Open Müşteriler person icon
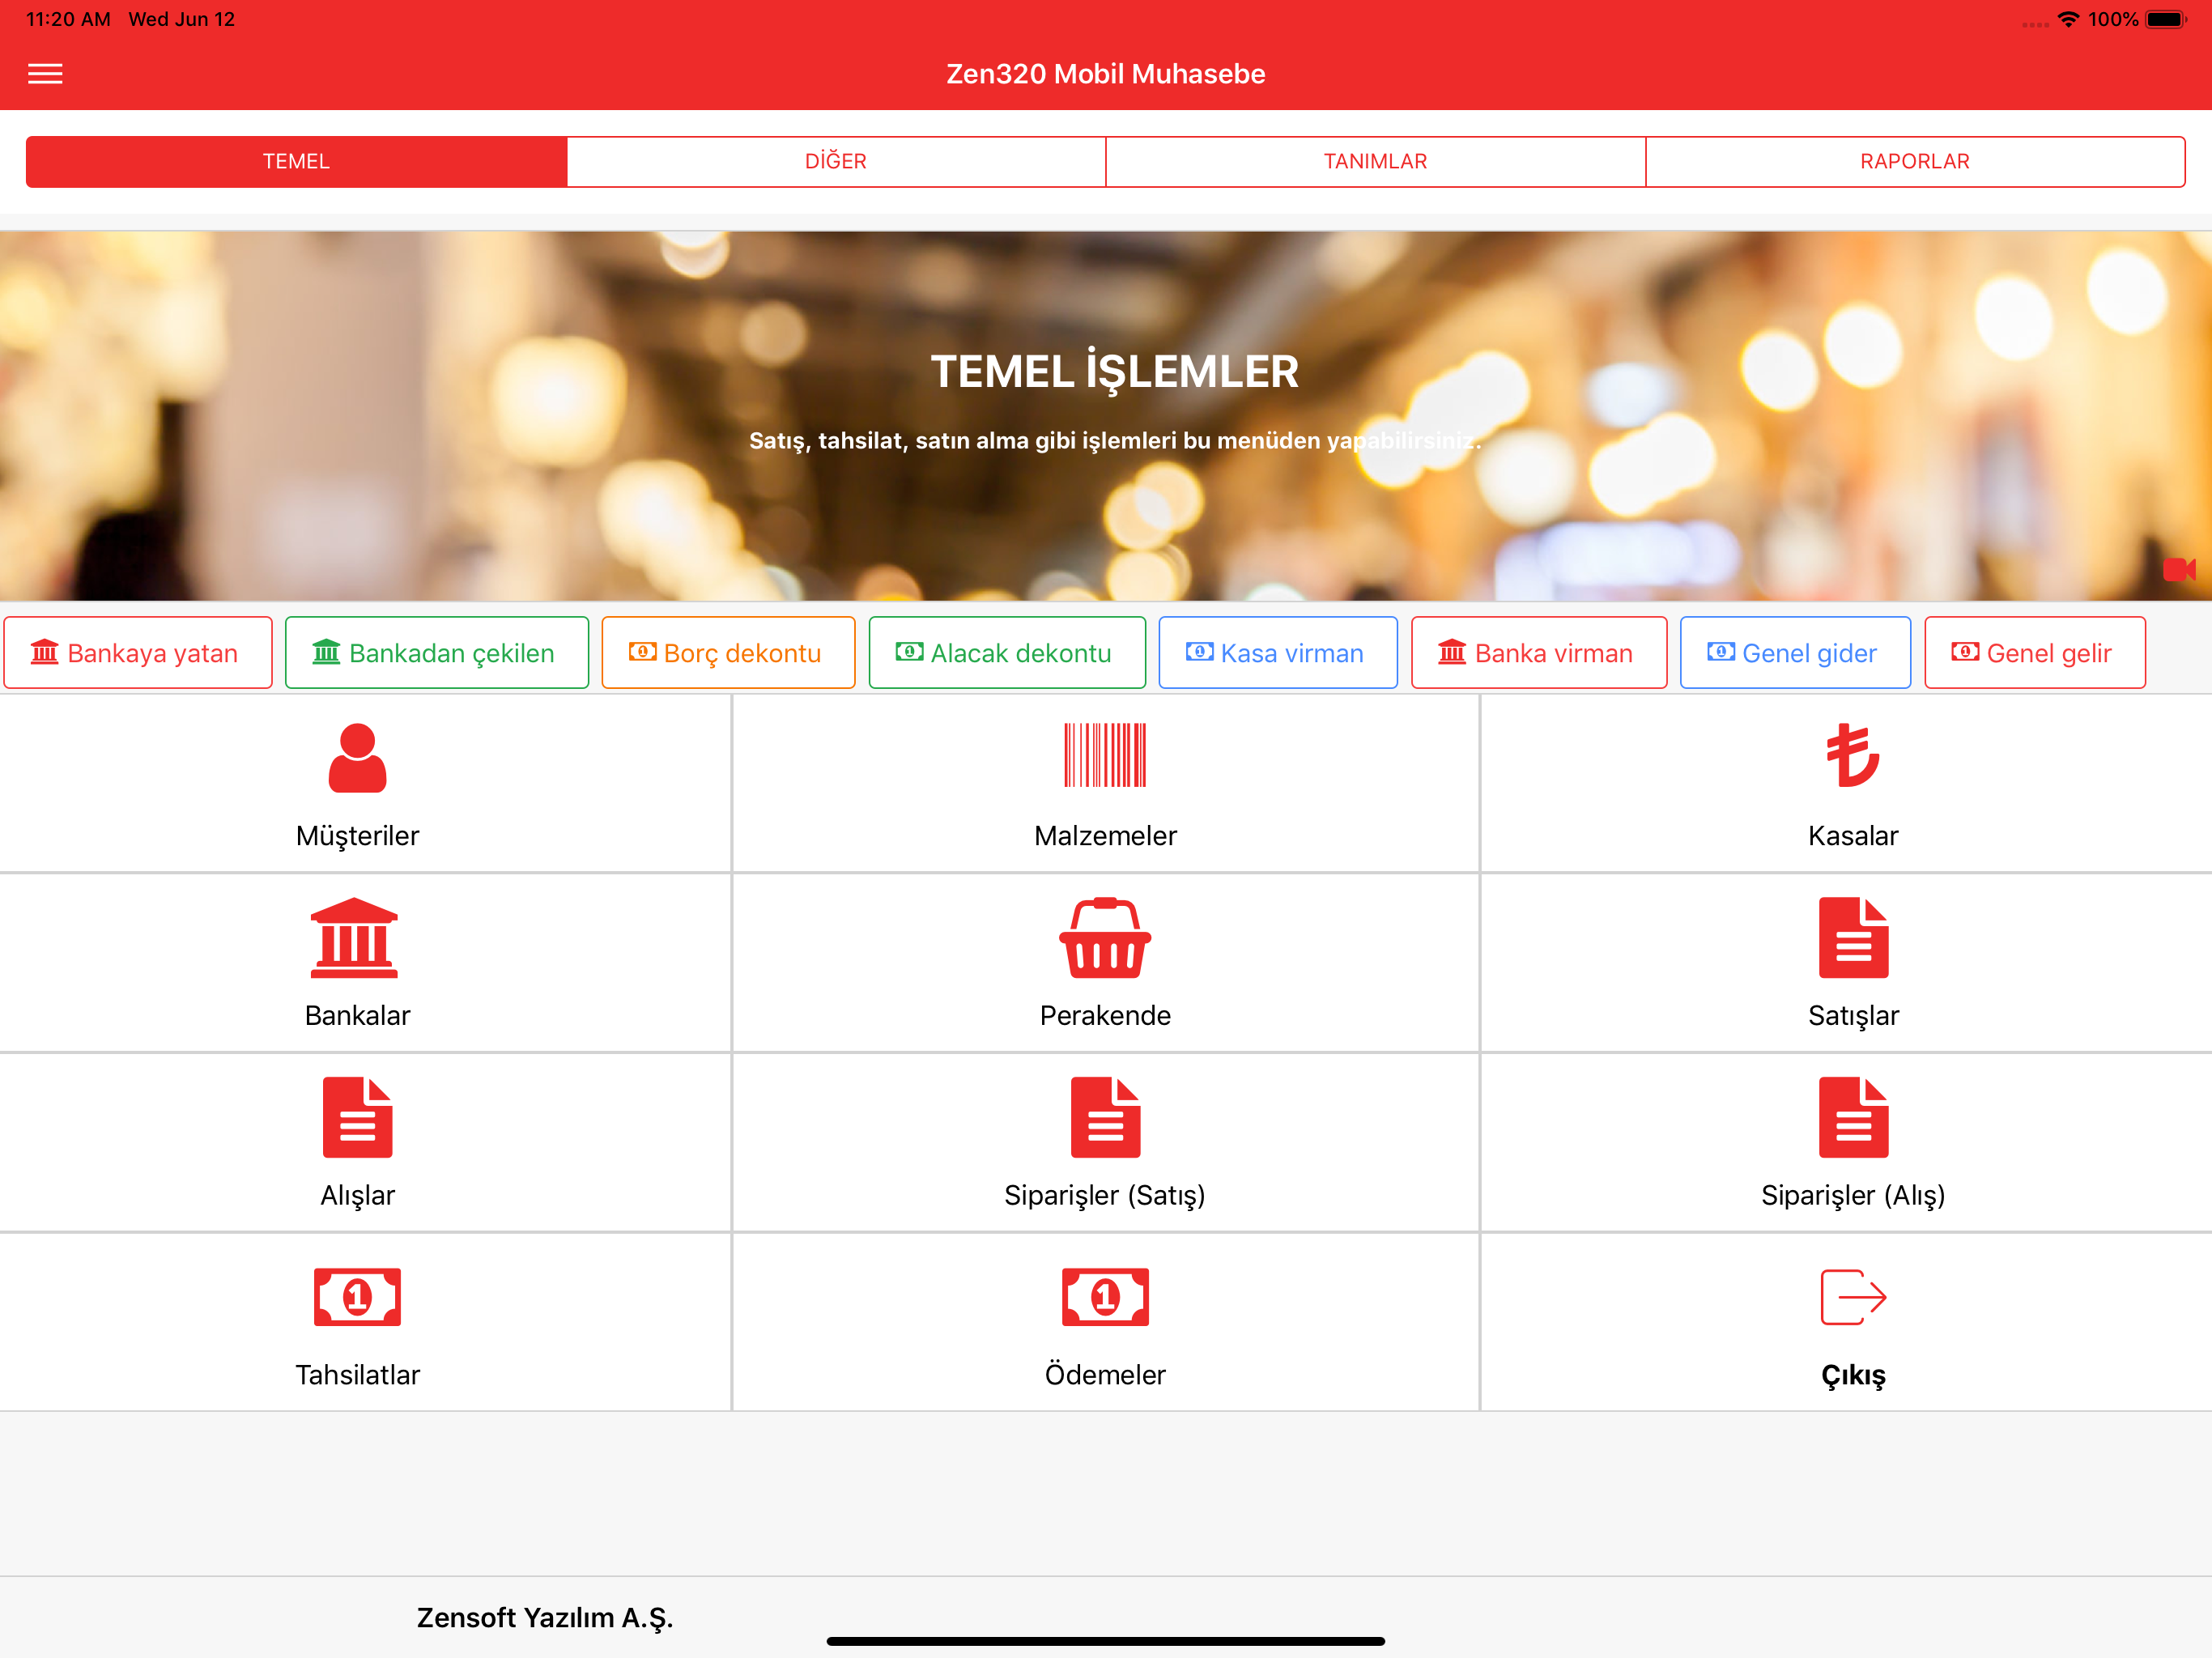 pyautogui.click(x=357, y=757)
